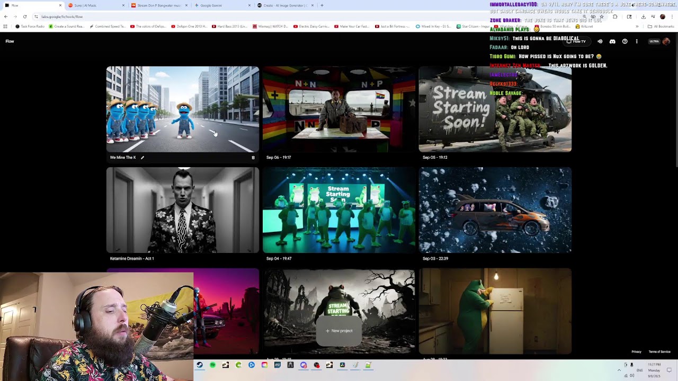The height and width of the screenshot is (381, 678).
Task: Open Steam from the taskbar
Action: 200,365
